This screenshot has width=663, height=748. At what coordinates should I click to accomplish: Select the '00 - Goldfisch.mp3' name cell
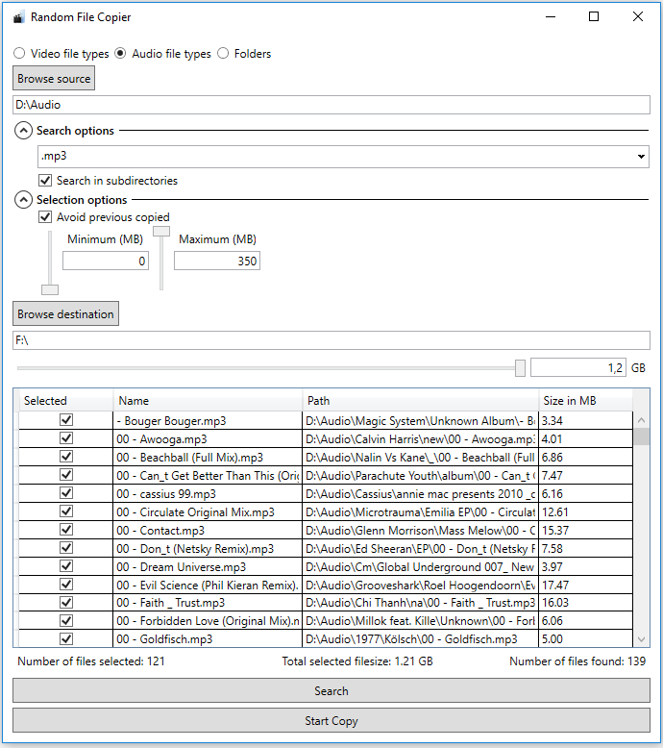208,639
